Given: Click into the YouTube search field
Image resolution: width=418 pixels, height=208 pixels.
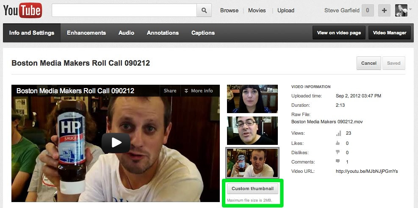Looking at the screenshot, I should (x=124, y=11).
